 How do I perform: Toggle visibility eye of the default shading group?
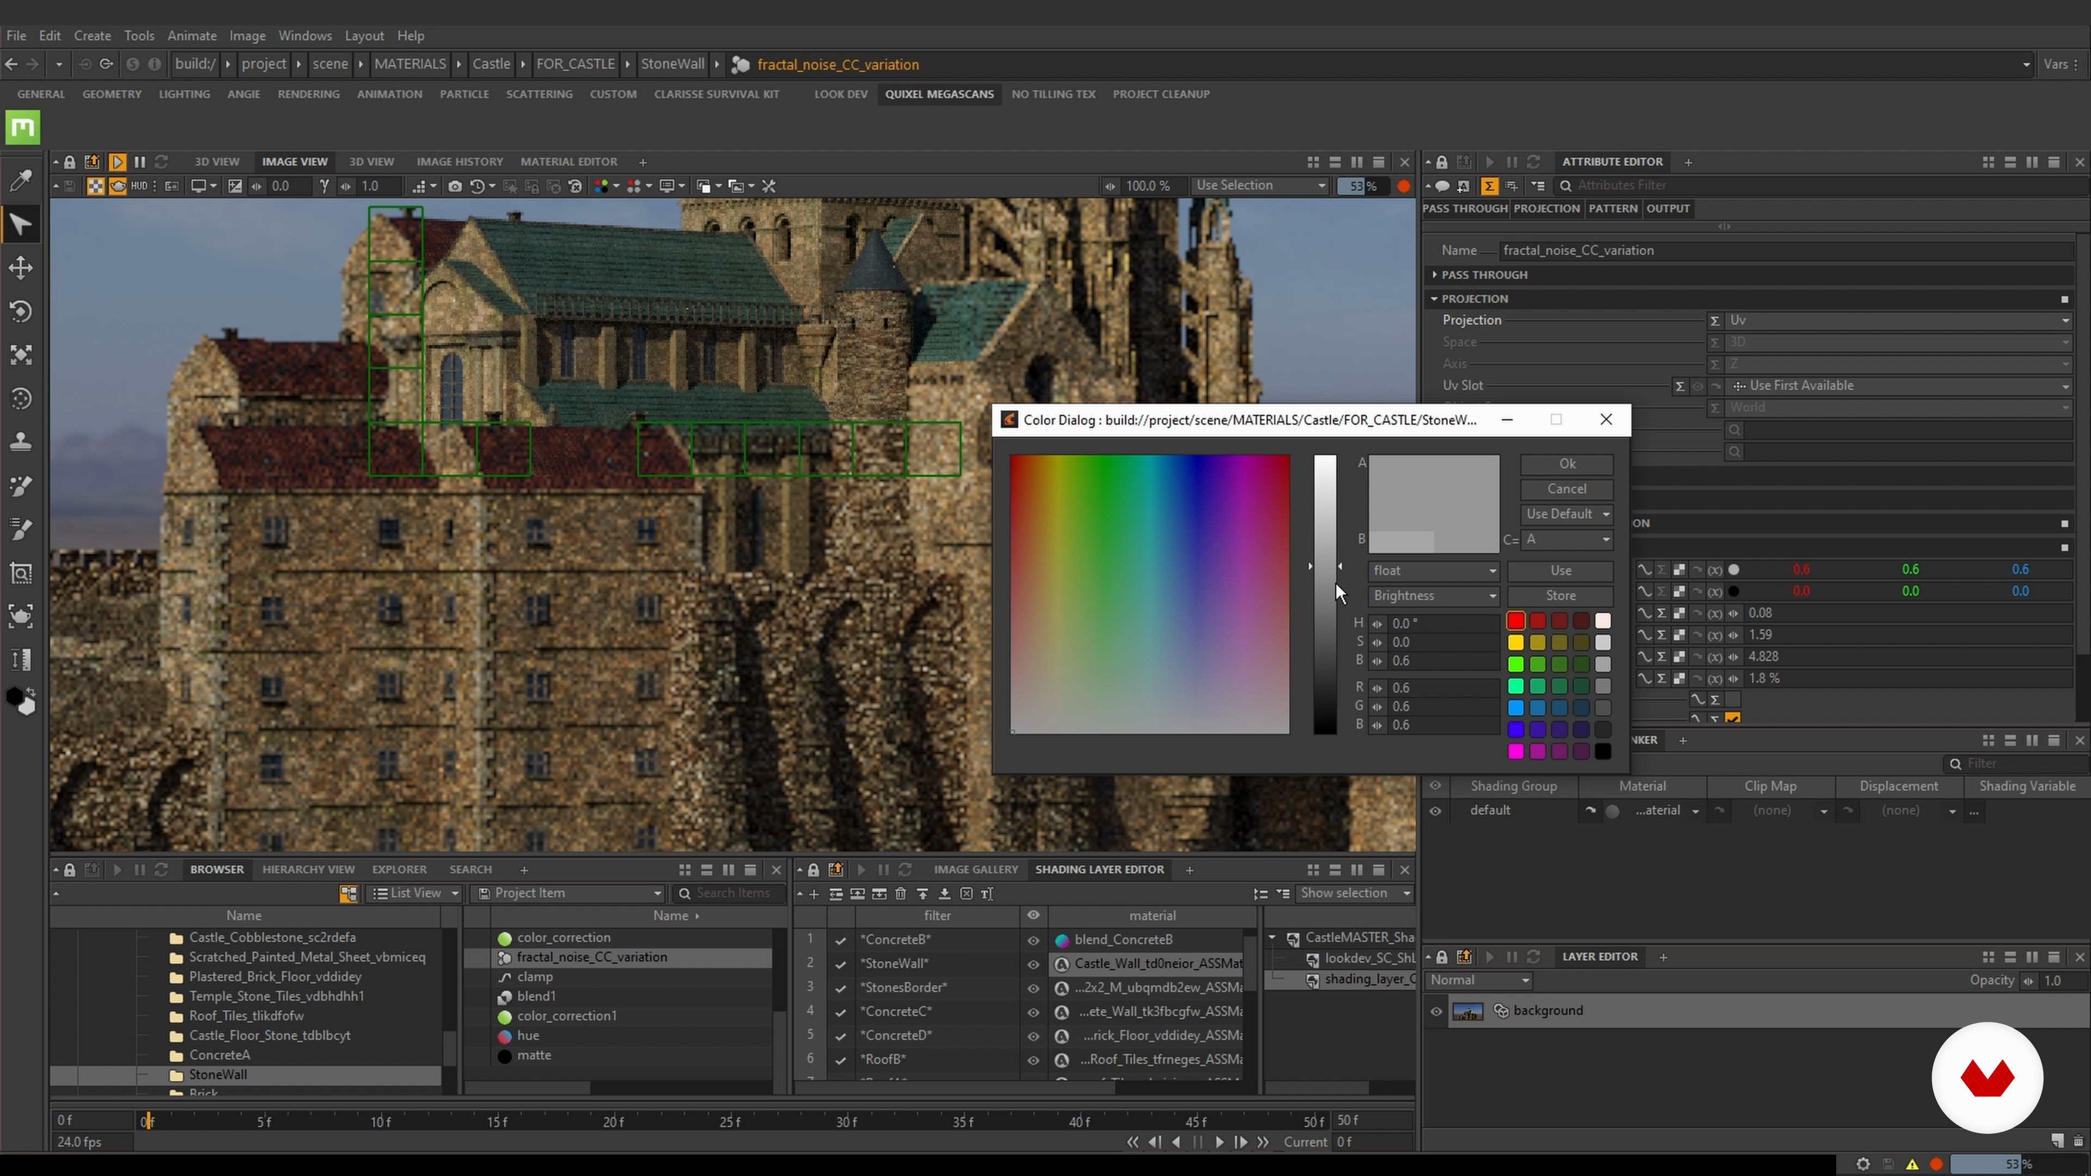pos(1435,810)
